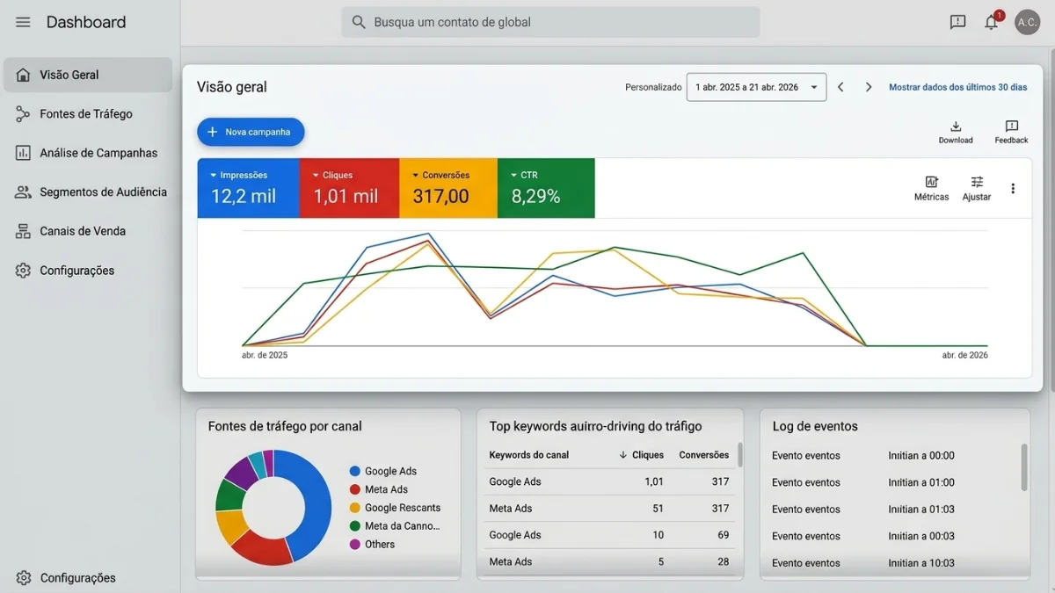The image size is (1055, 593).
Task: Open the Conversões metric dropdown arrow
Action: click(x=415, y=176)
